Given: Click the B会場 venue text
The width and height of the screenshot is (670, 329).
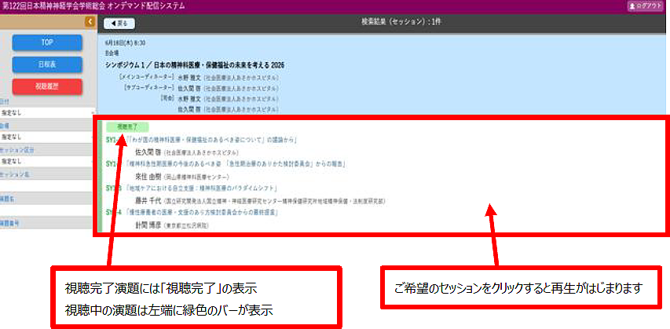Looking at the screenshot, I should (x=112, y=53).
